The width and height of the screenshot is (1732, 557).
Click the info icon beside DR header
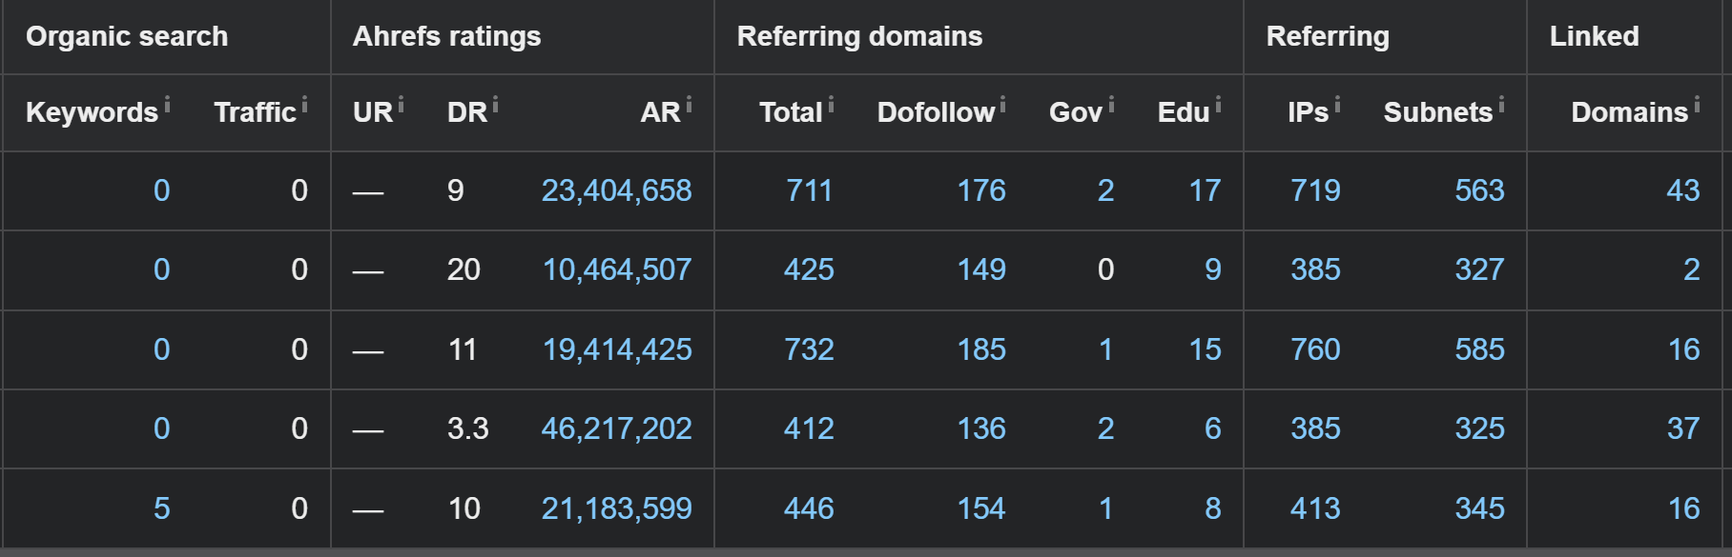click(495, 104)
